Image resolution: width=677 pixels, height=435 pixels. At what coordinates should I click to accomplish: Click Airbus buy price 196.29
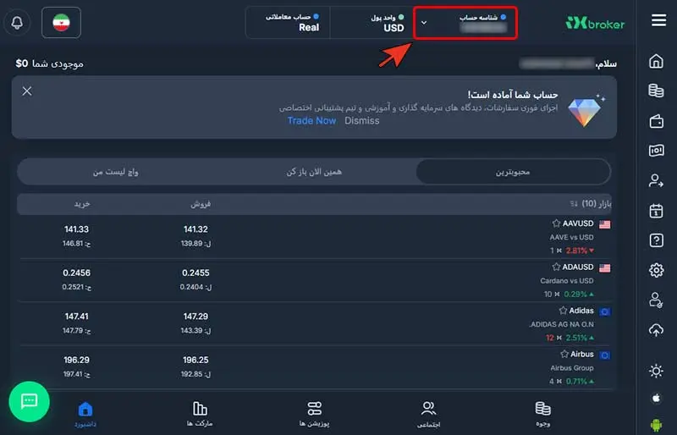point(76,361)
